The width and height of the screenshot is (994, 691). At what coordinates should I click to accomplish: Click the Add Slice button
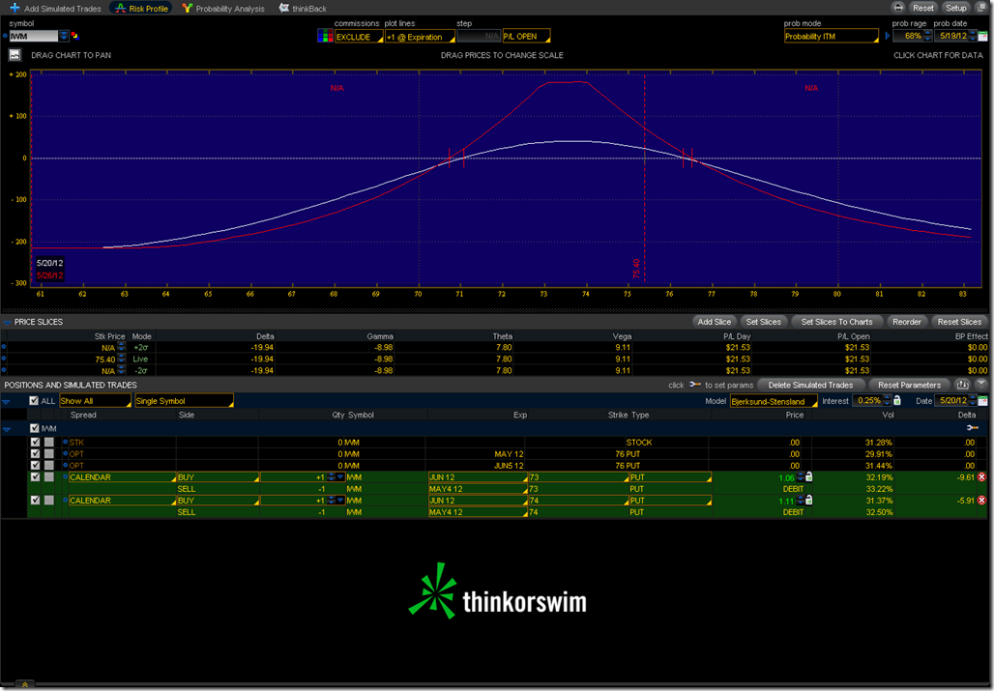click(714, 322)
